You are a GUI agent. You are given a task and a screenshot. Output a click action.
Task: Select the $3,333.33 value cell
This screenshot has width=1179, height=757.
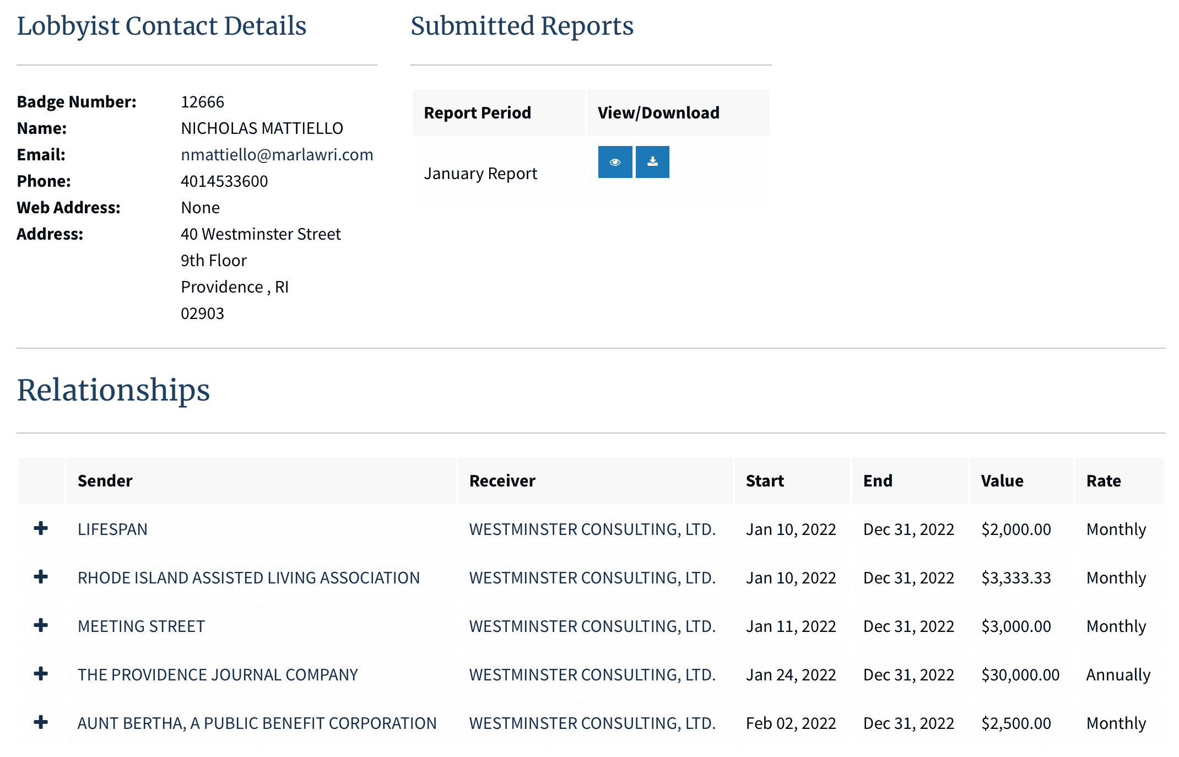(1016, 578)
